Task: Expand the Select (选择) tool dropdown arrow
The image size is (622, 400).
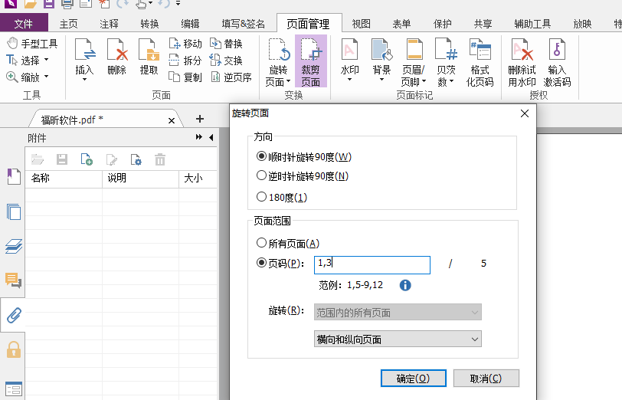Action: [47, 60]
